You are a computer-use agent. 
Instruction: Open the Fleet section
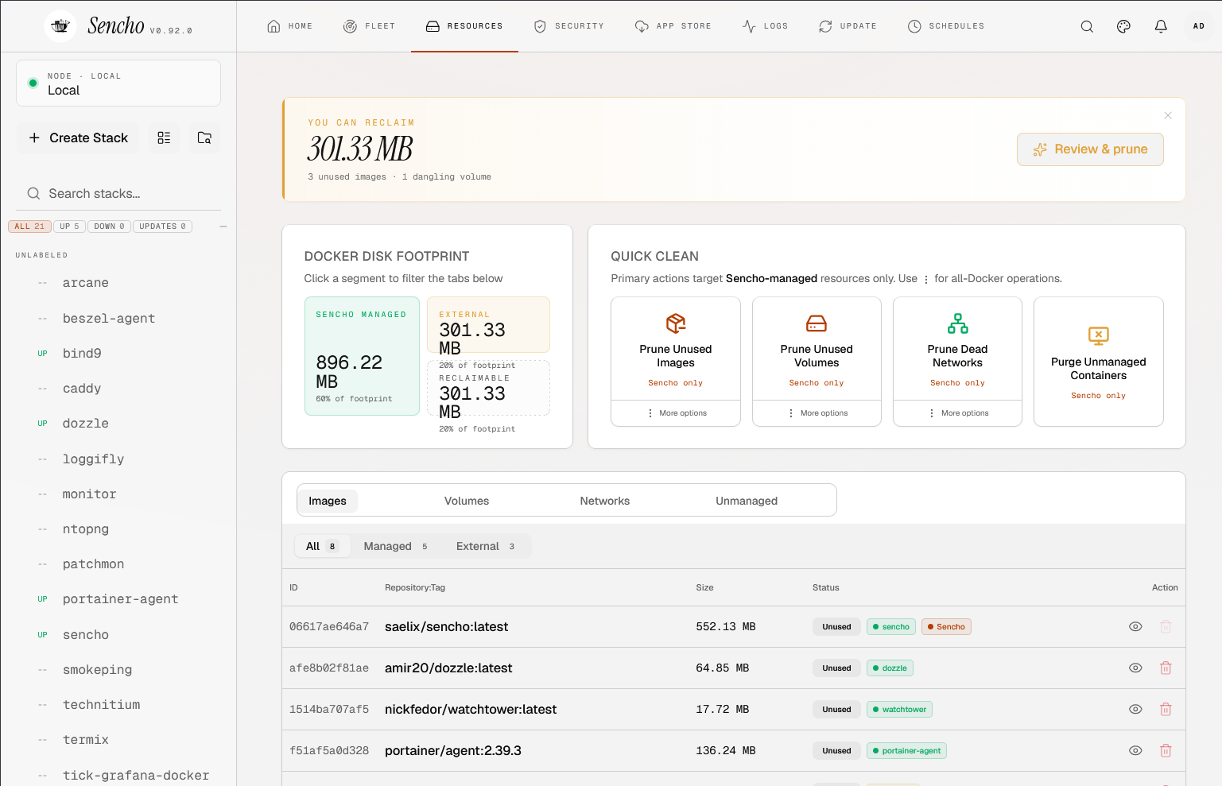coord(370,26)
